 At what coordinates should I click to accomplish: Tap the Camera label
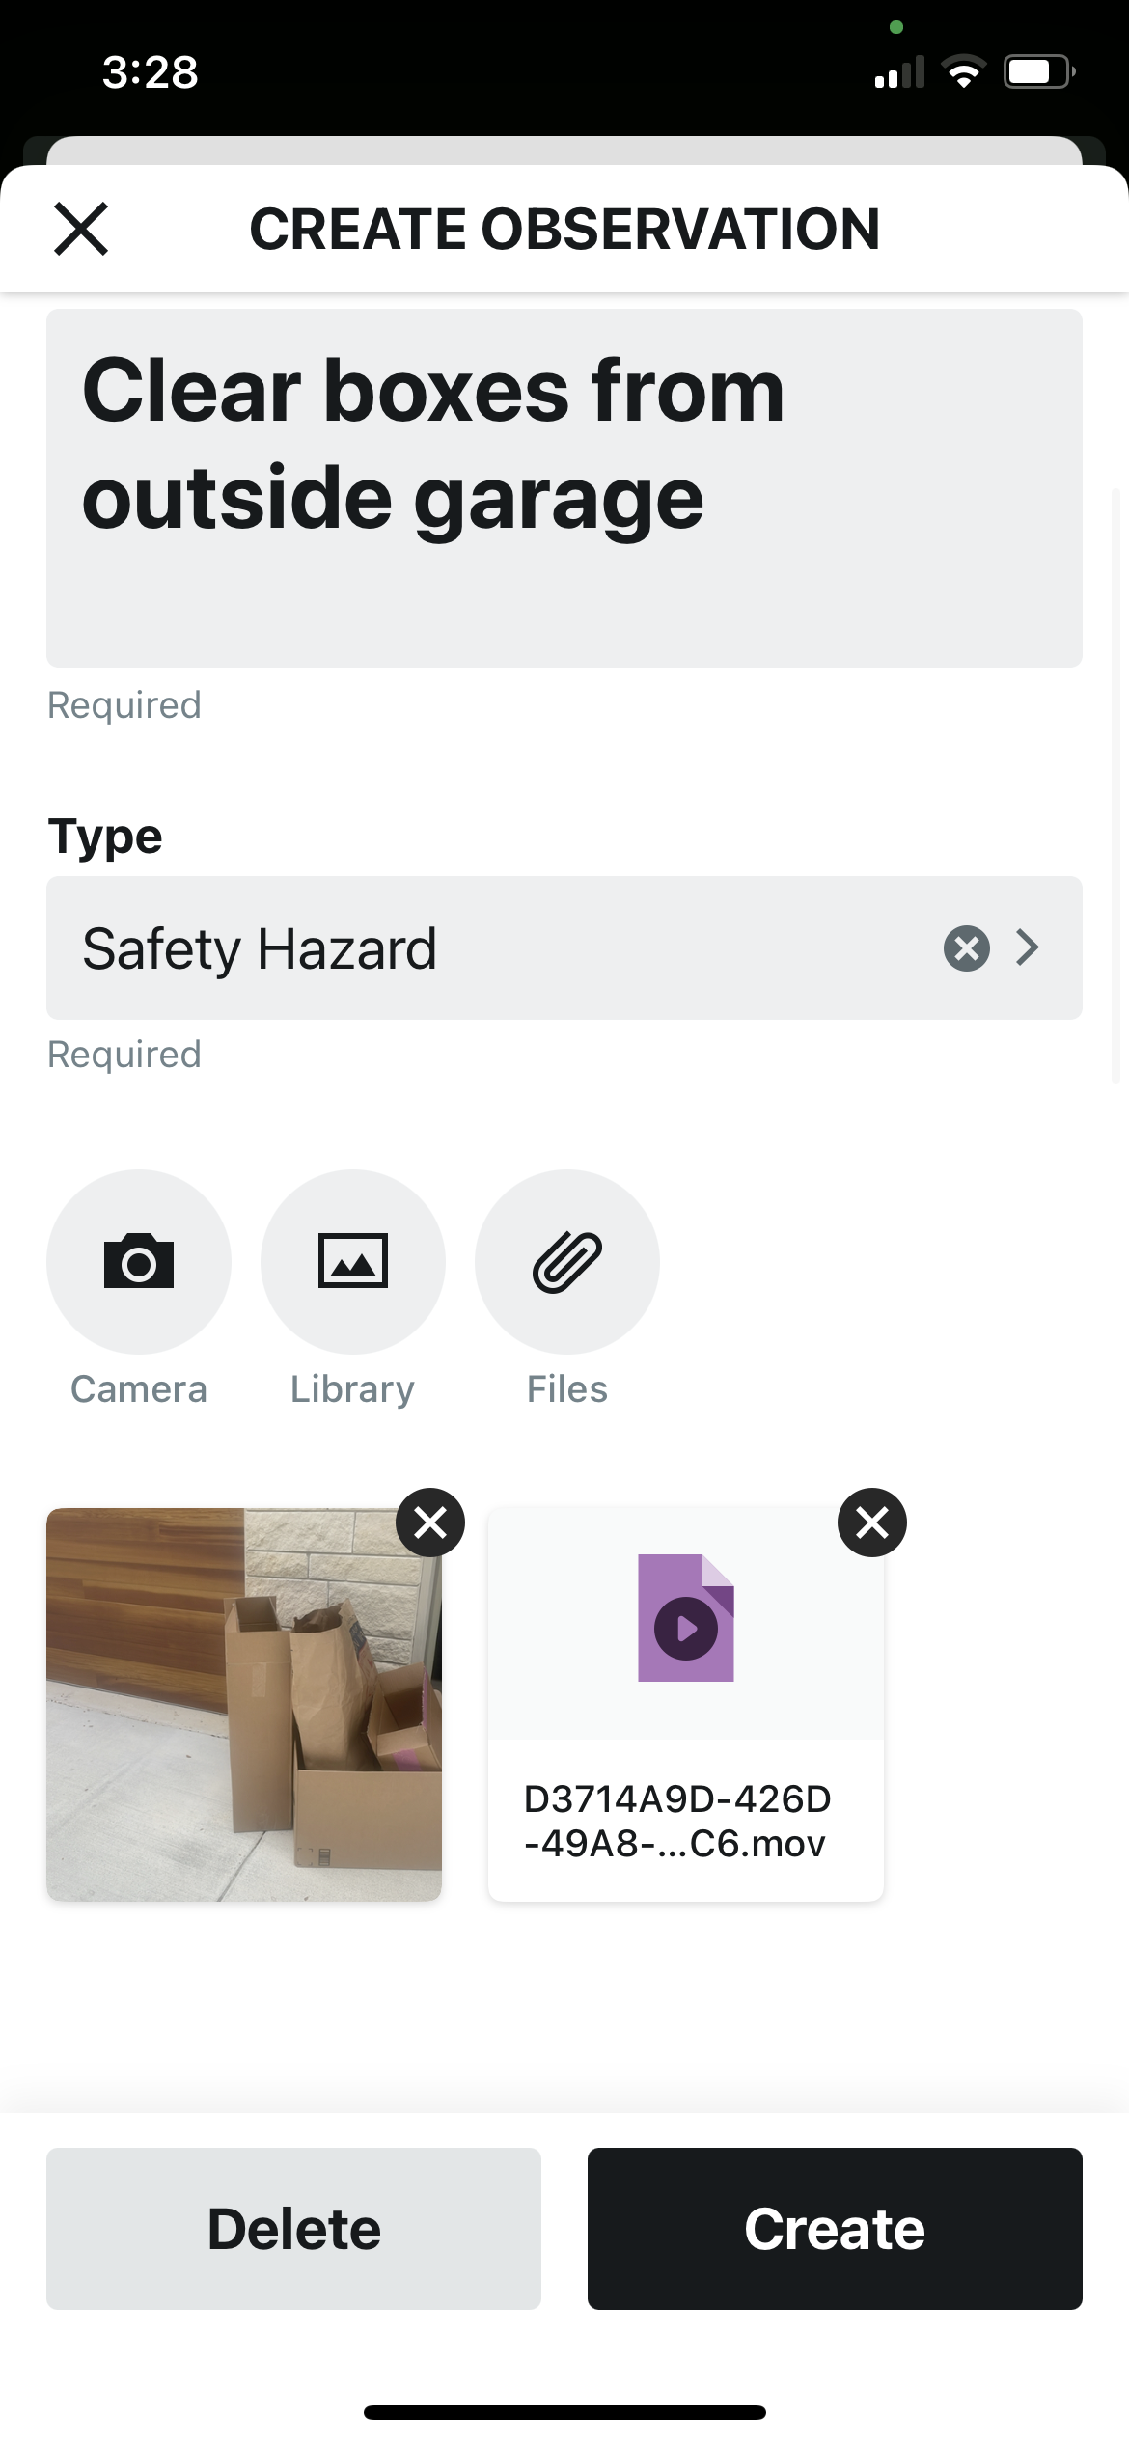139,1389
